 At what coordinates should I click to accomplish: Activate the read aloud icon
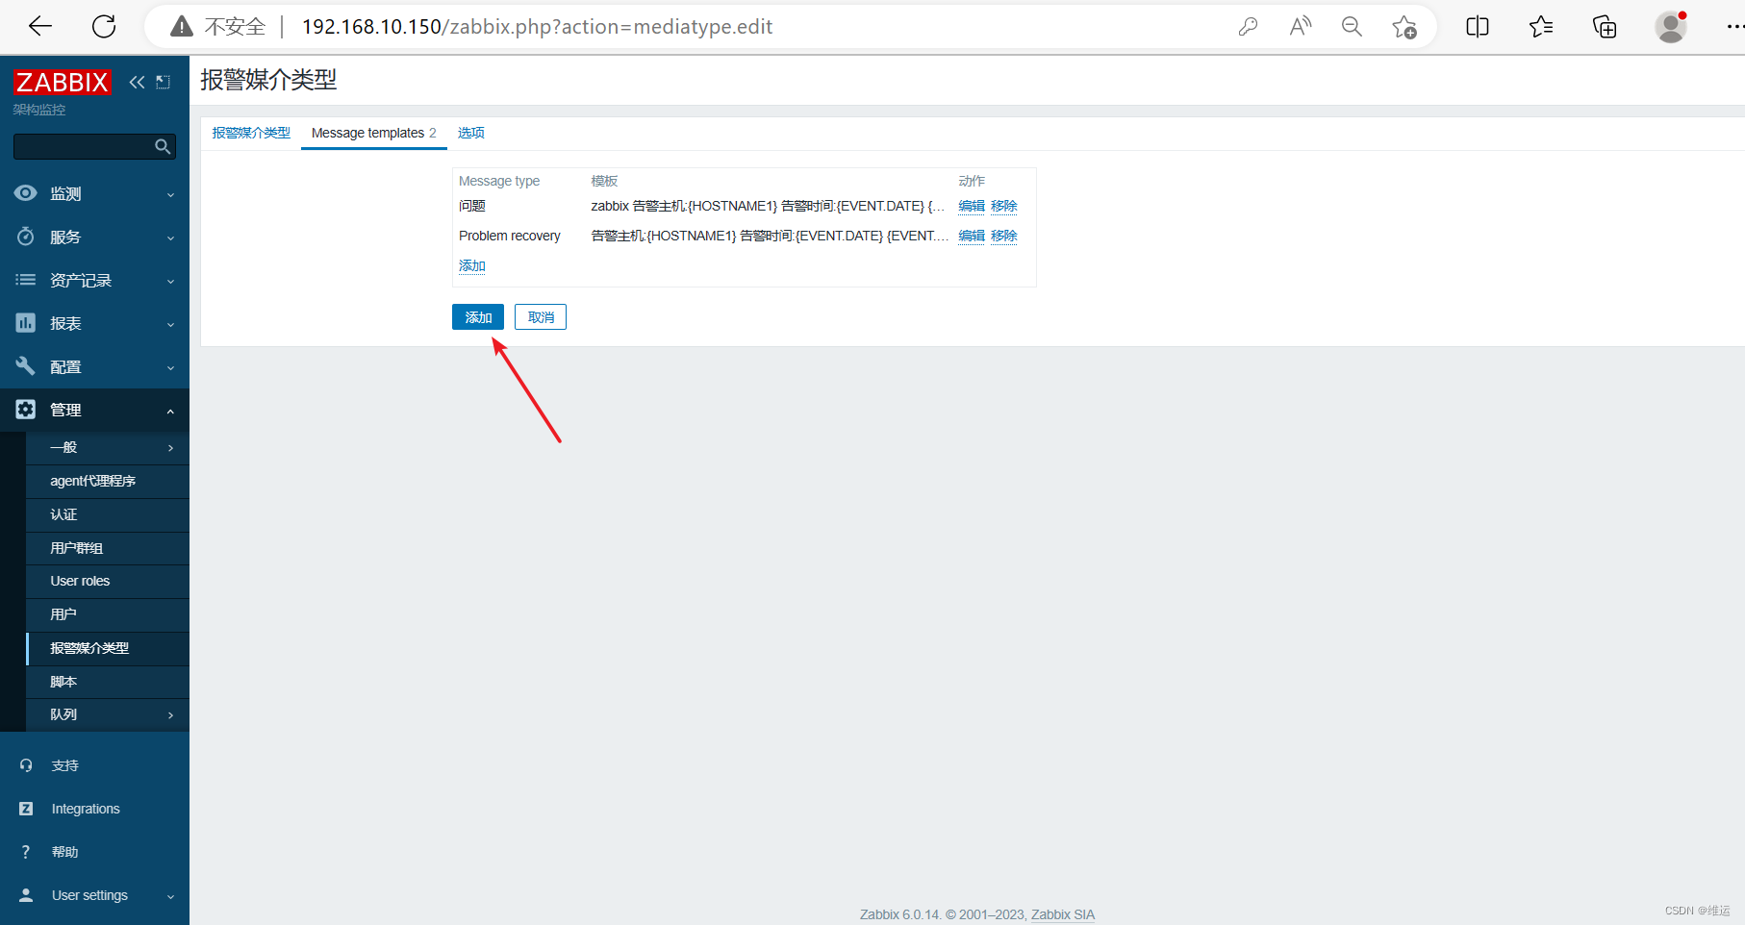coord(1300,27)
